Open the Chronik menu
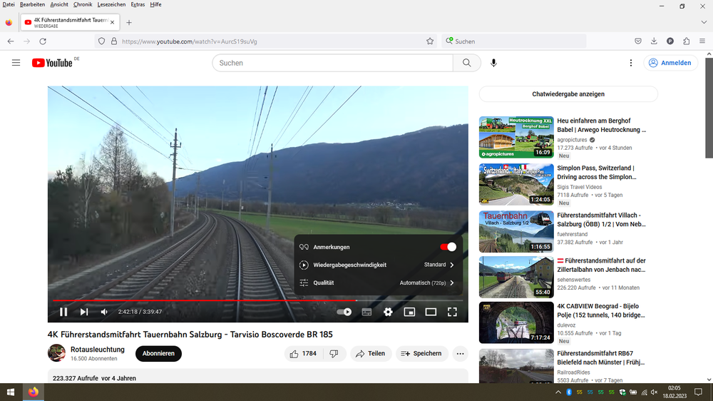 pyautogui.click(x=83, y=4)
